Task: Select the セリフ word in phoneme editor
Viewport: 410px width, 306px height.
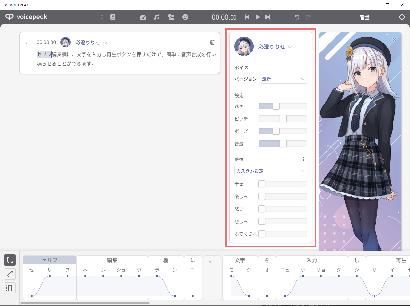Action: pos(50,260)
